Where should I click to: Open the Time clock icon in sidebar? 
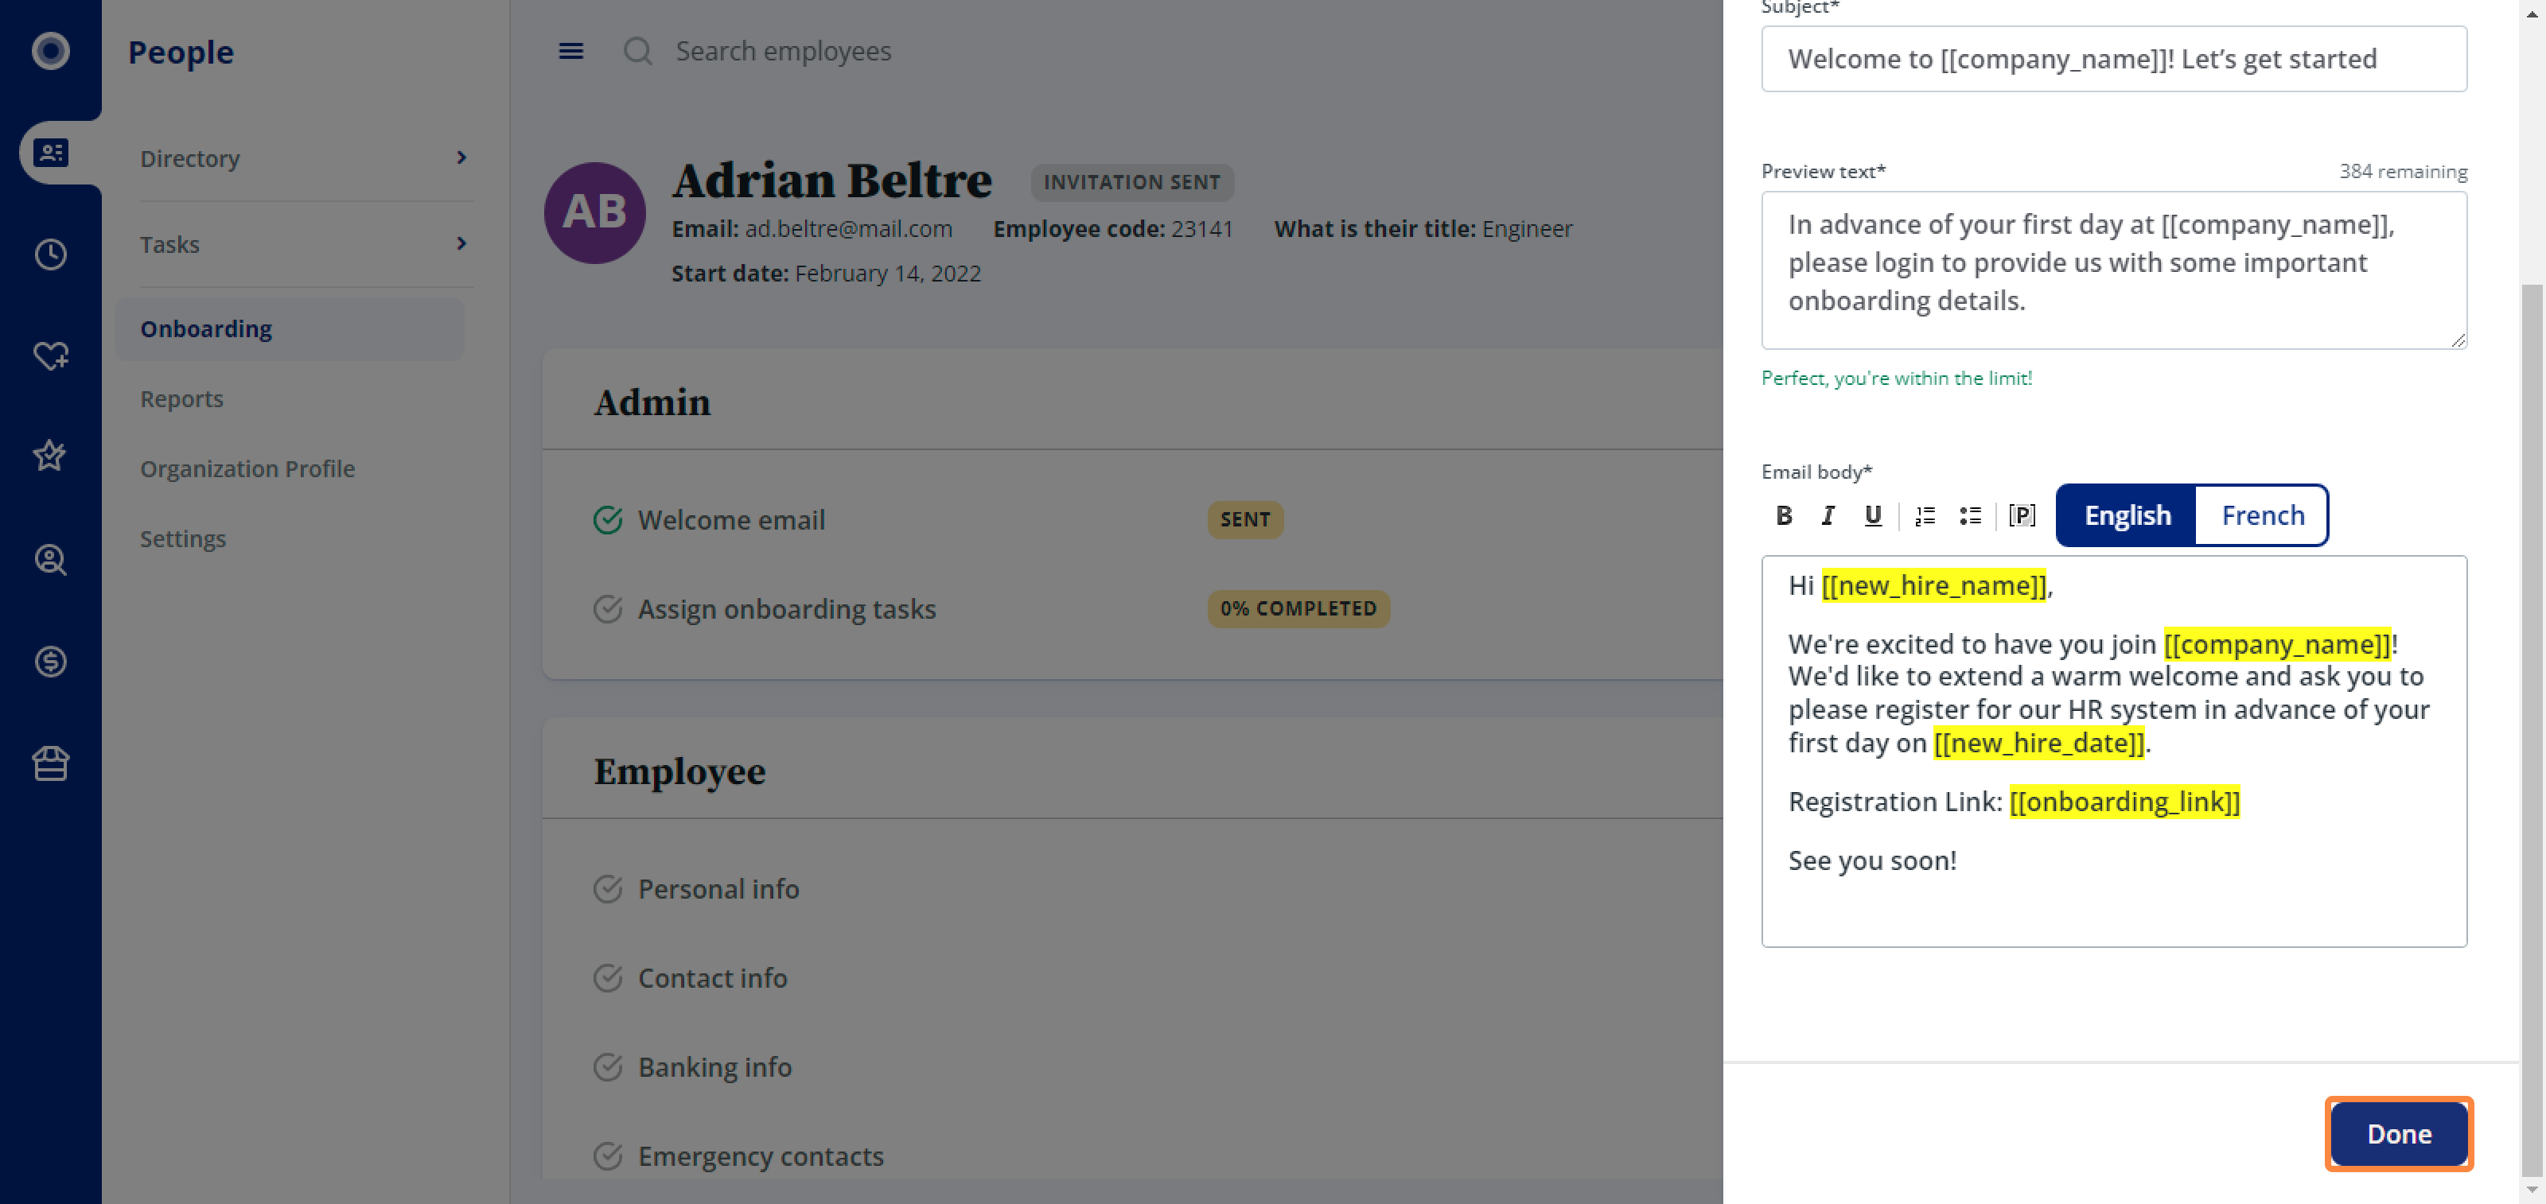tap(50, 254)
